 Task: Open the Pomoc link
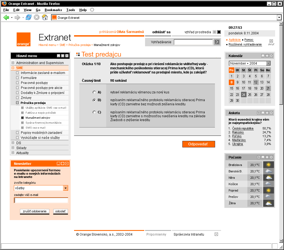(249, 40)
